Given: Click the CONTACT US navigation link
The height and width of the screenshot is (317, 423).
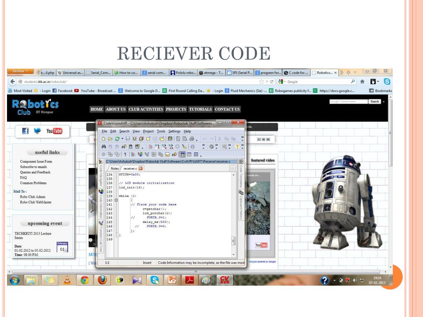Looking at the screenshot, I should coord(227,109).
